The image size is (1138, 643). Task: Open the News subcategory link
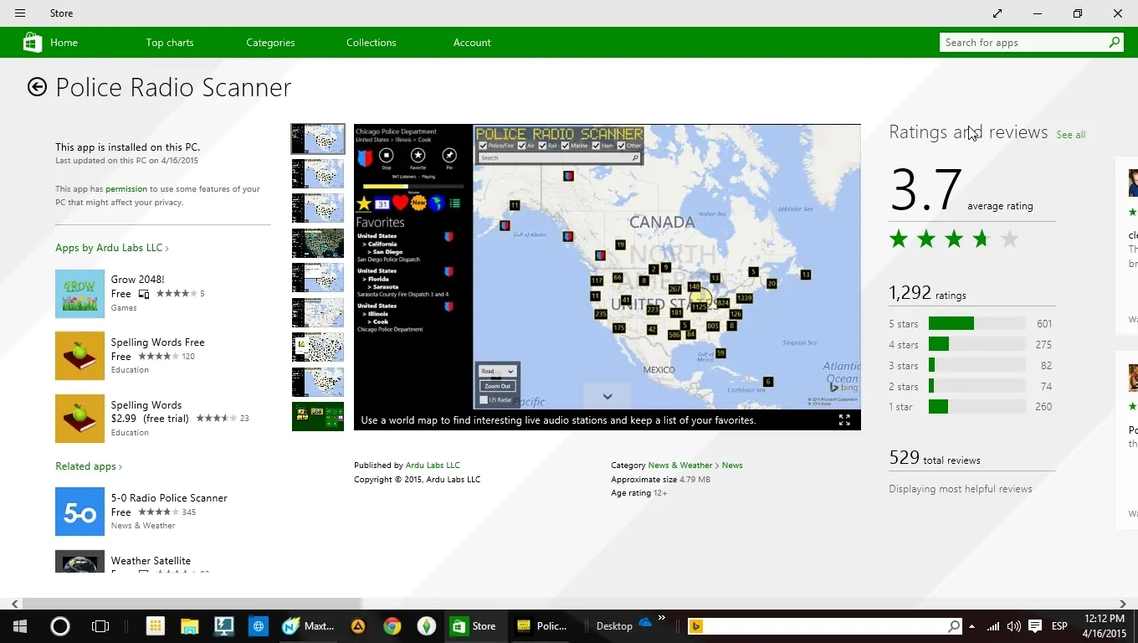pyautogui.click(x=732, y=466)
